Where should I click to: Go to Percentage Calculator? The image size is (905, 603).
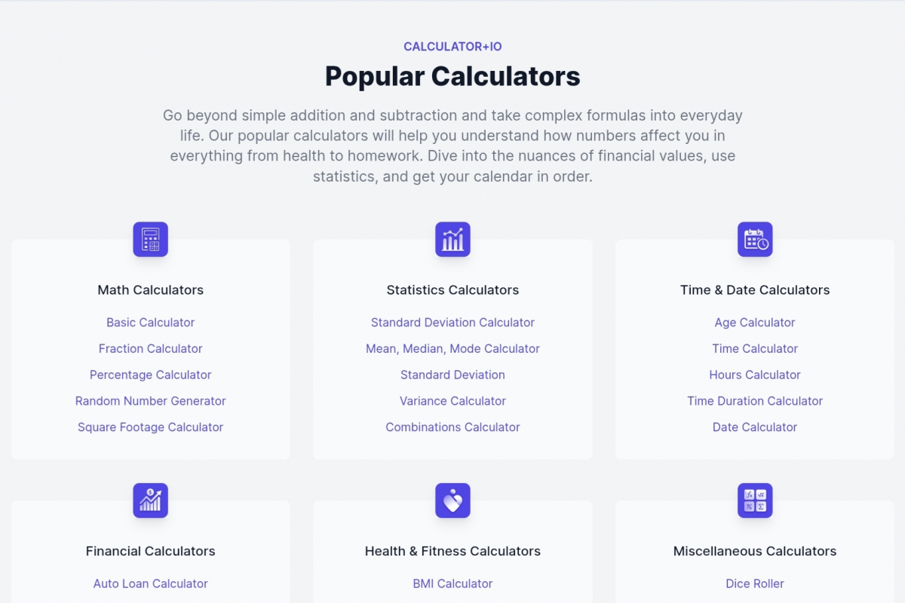pos(151,375)
